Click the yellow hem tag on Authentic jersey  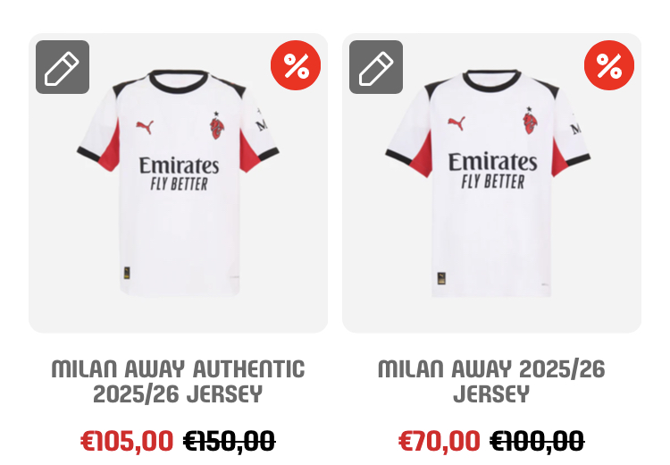(127, 273)
